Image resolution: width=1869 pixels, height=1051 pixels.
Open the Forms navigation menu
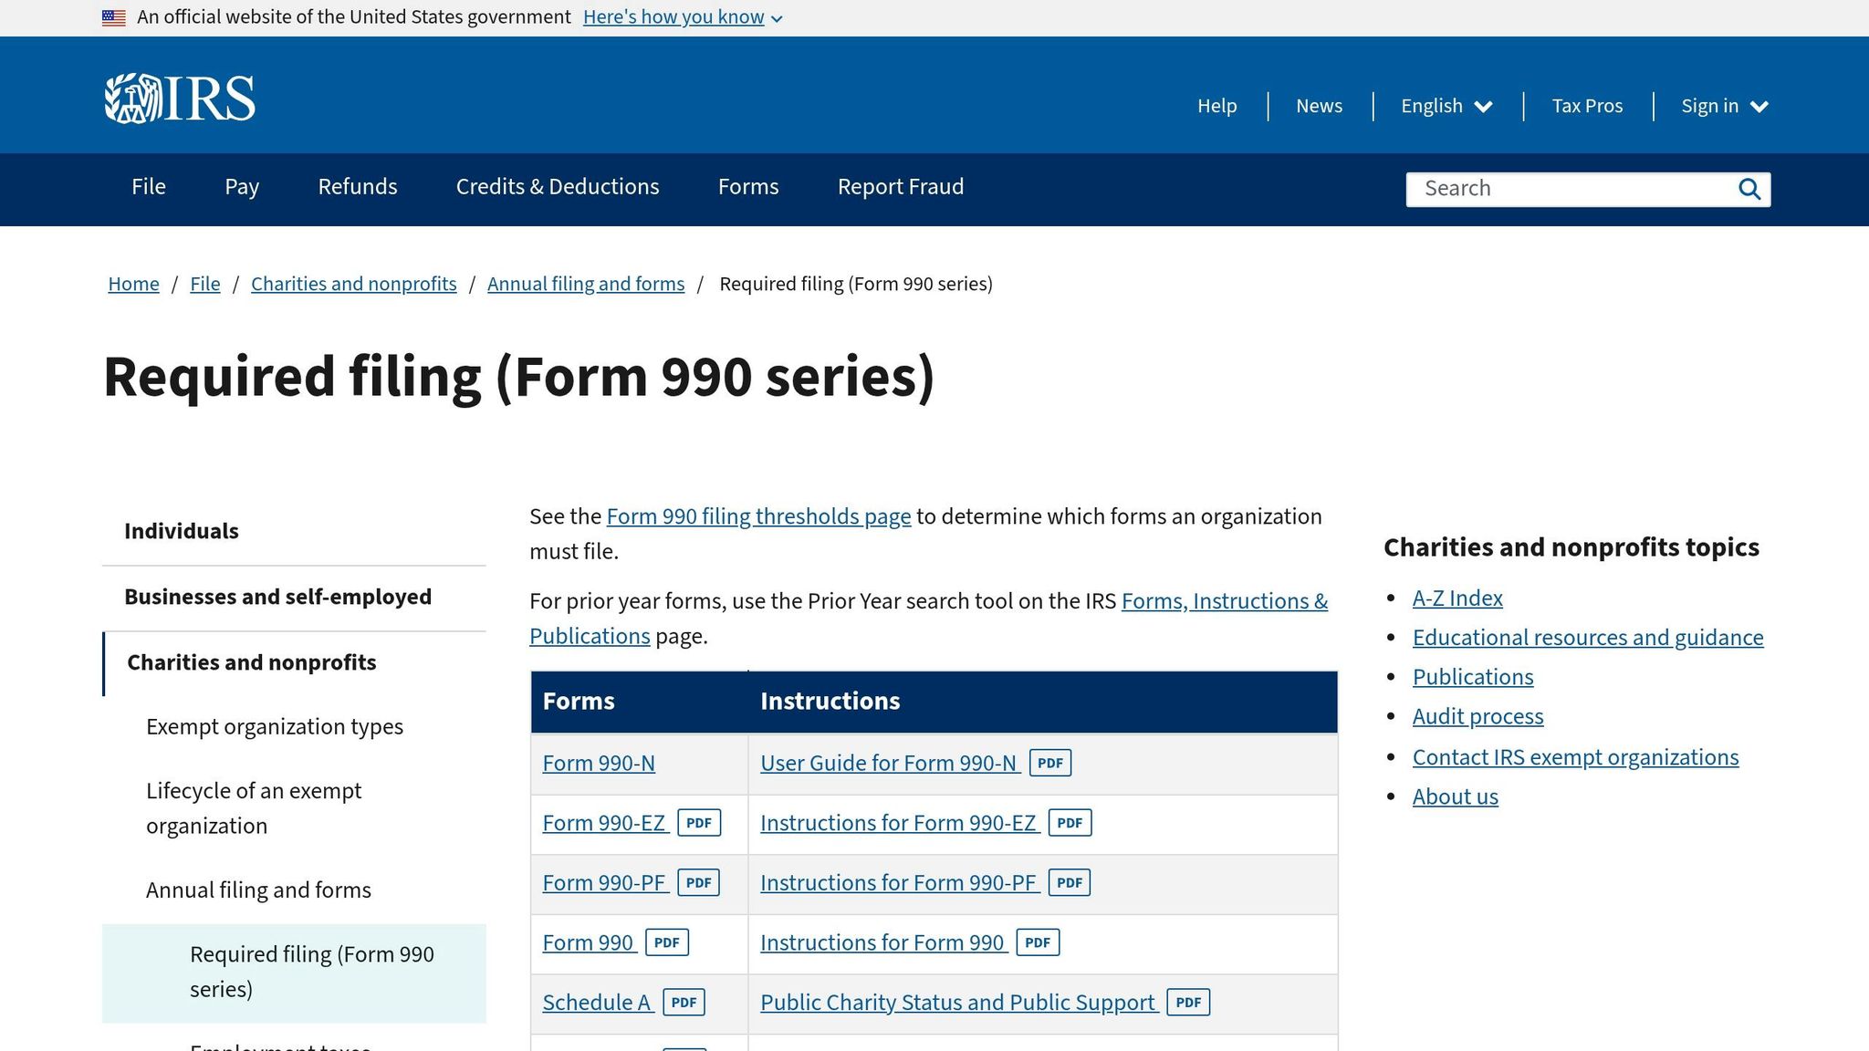tap(748, 187)
